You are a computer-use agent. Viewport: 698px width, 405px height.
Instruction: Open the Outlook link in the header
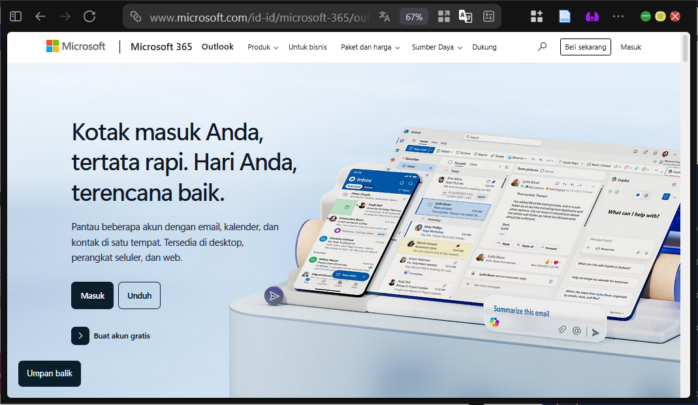pyautogui.click(x=217, y=47)
